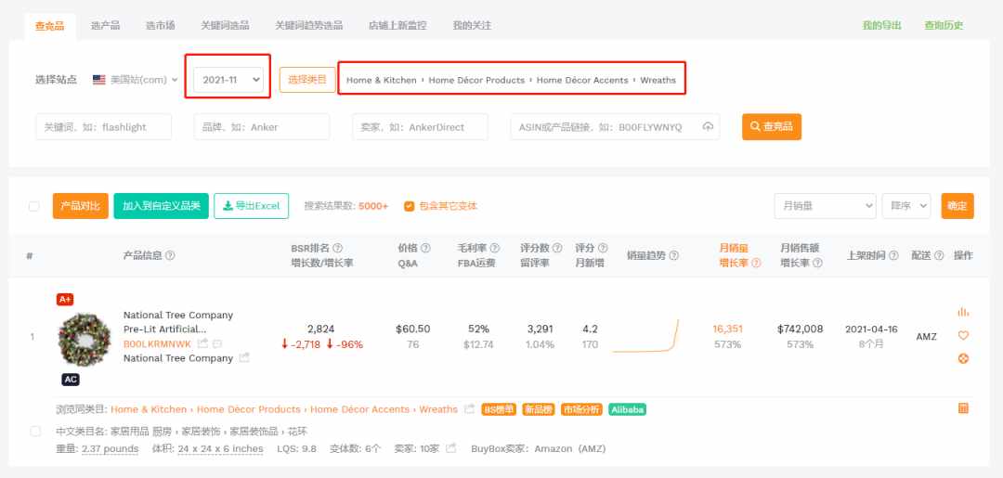Open the share icon next to 卖家: 10家
The height and width of the screenshot is (478, 1003).
[x=451, y=448]
